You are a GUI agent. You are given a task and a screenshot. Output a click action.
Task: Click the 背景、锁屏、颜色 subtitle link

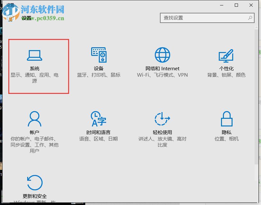(x=226, y=75)
